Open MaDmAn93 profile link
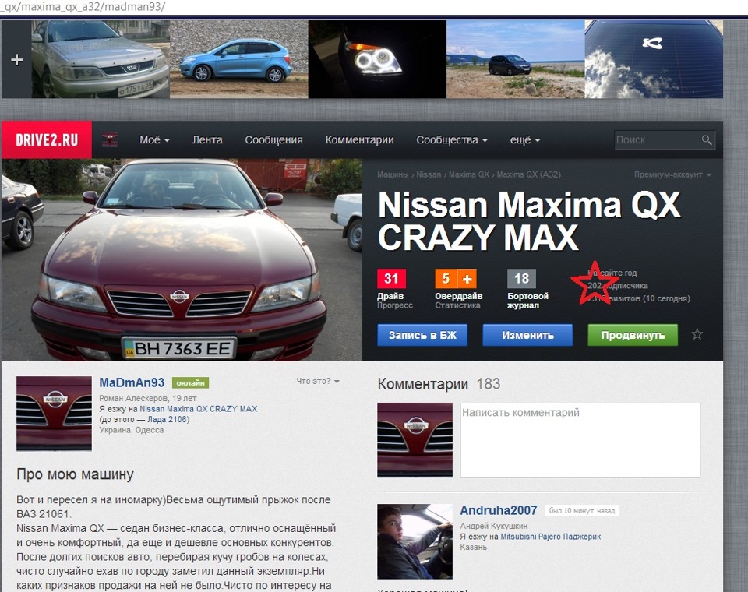Image resolution: width=748 pixels, height=592 pixels. coord(132,382)
